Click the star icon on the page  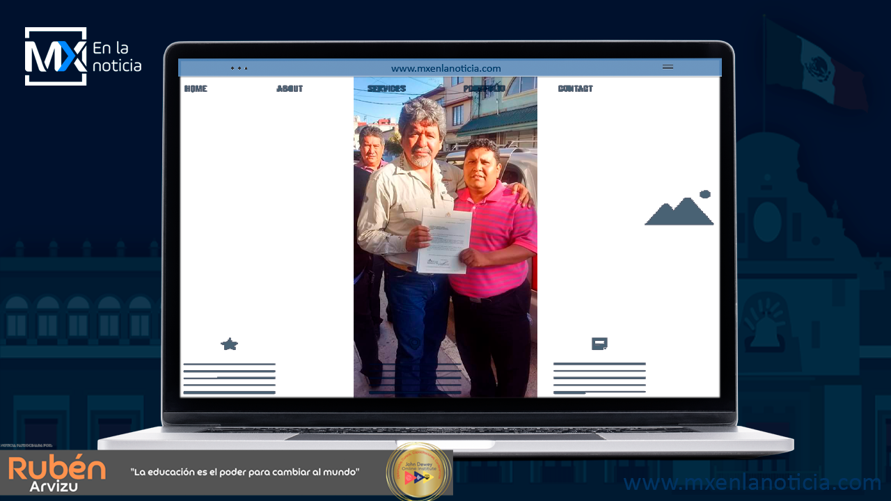(229, 344)
